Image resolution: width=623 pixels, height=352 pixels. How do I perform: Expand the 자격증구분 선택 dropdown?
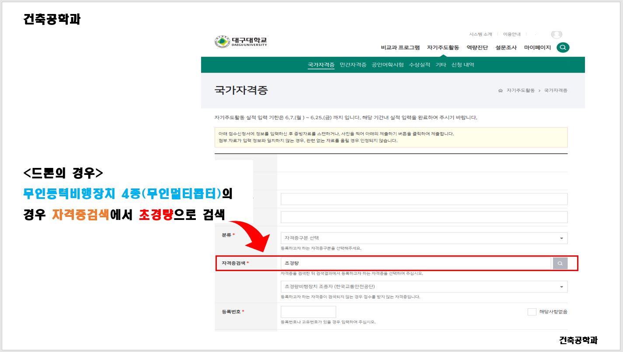click(424, 238)
